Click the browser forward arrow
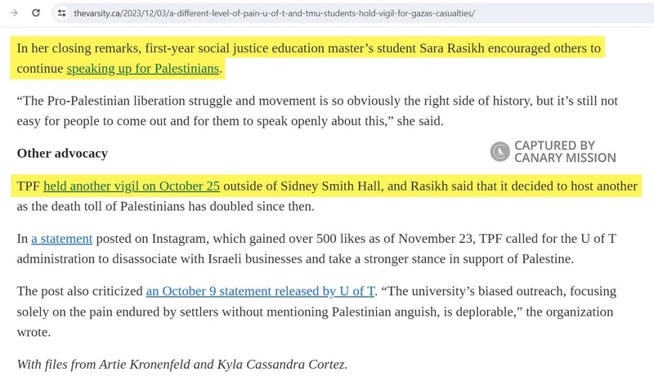 tap(14, 13)
